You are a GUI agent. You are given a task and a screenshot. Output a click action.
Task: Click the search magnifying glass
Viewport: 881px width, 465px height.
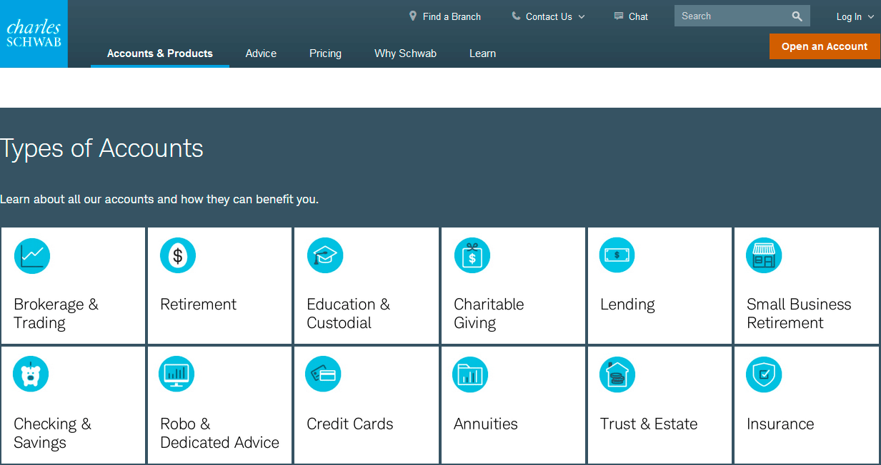797,15
